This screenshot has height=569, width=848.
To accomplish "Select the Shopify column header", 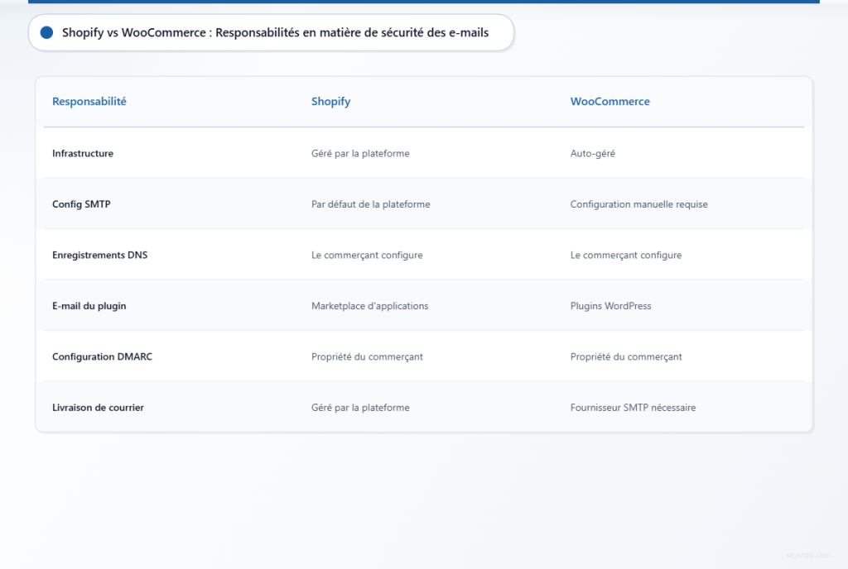I will pos(331,102).
